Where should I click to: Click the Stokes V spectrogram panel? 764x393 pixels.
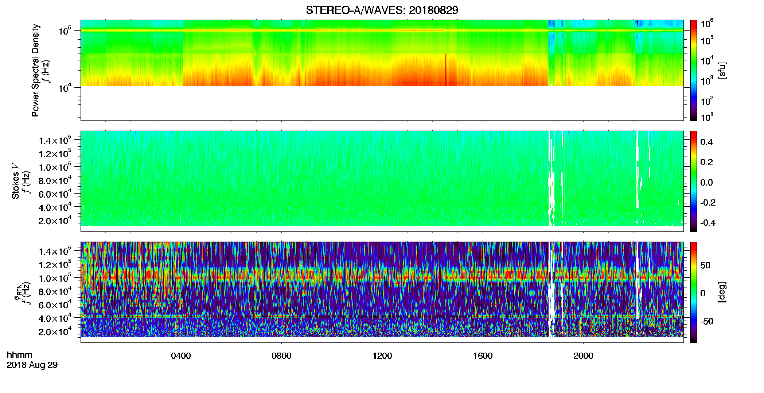tap(382, 181)
